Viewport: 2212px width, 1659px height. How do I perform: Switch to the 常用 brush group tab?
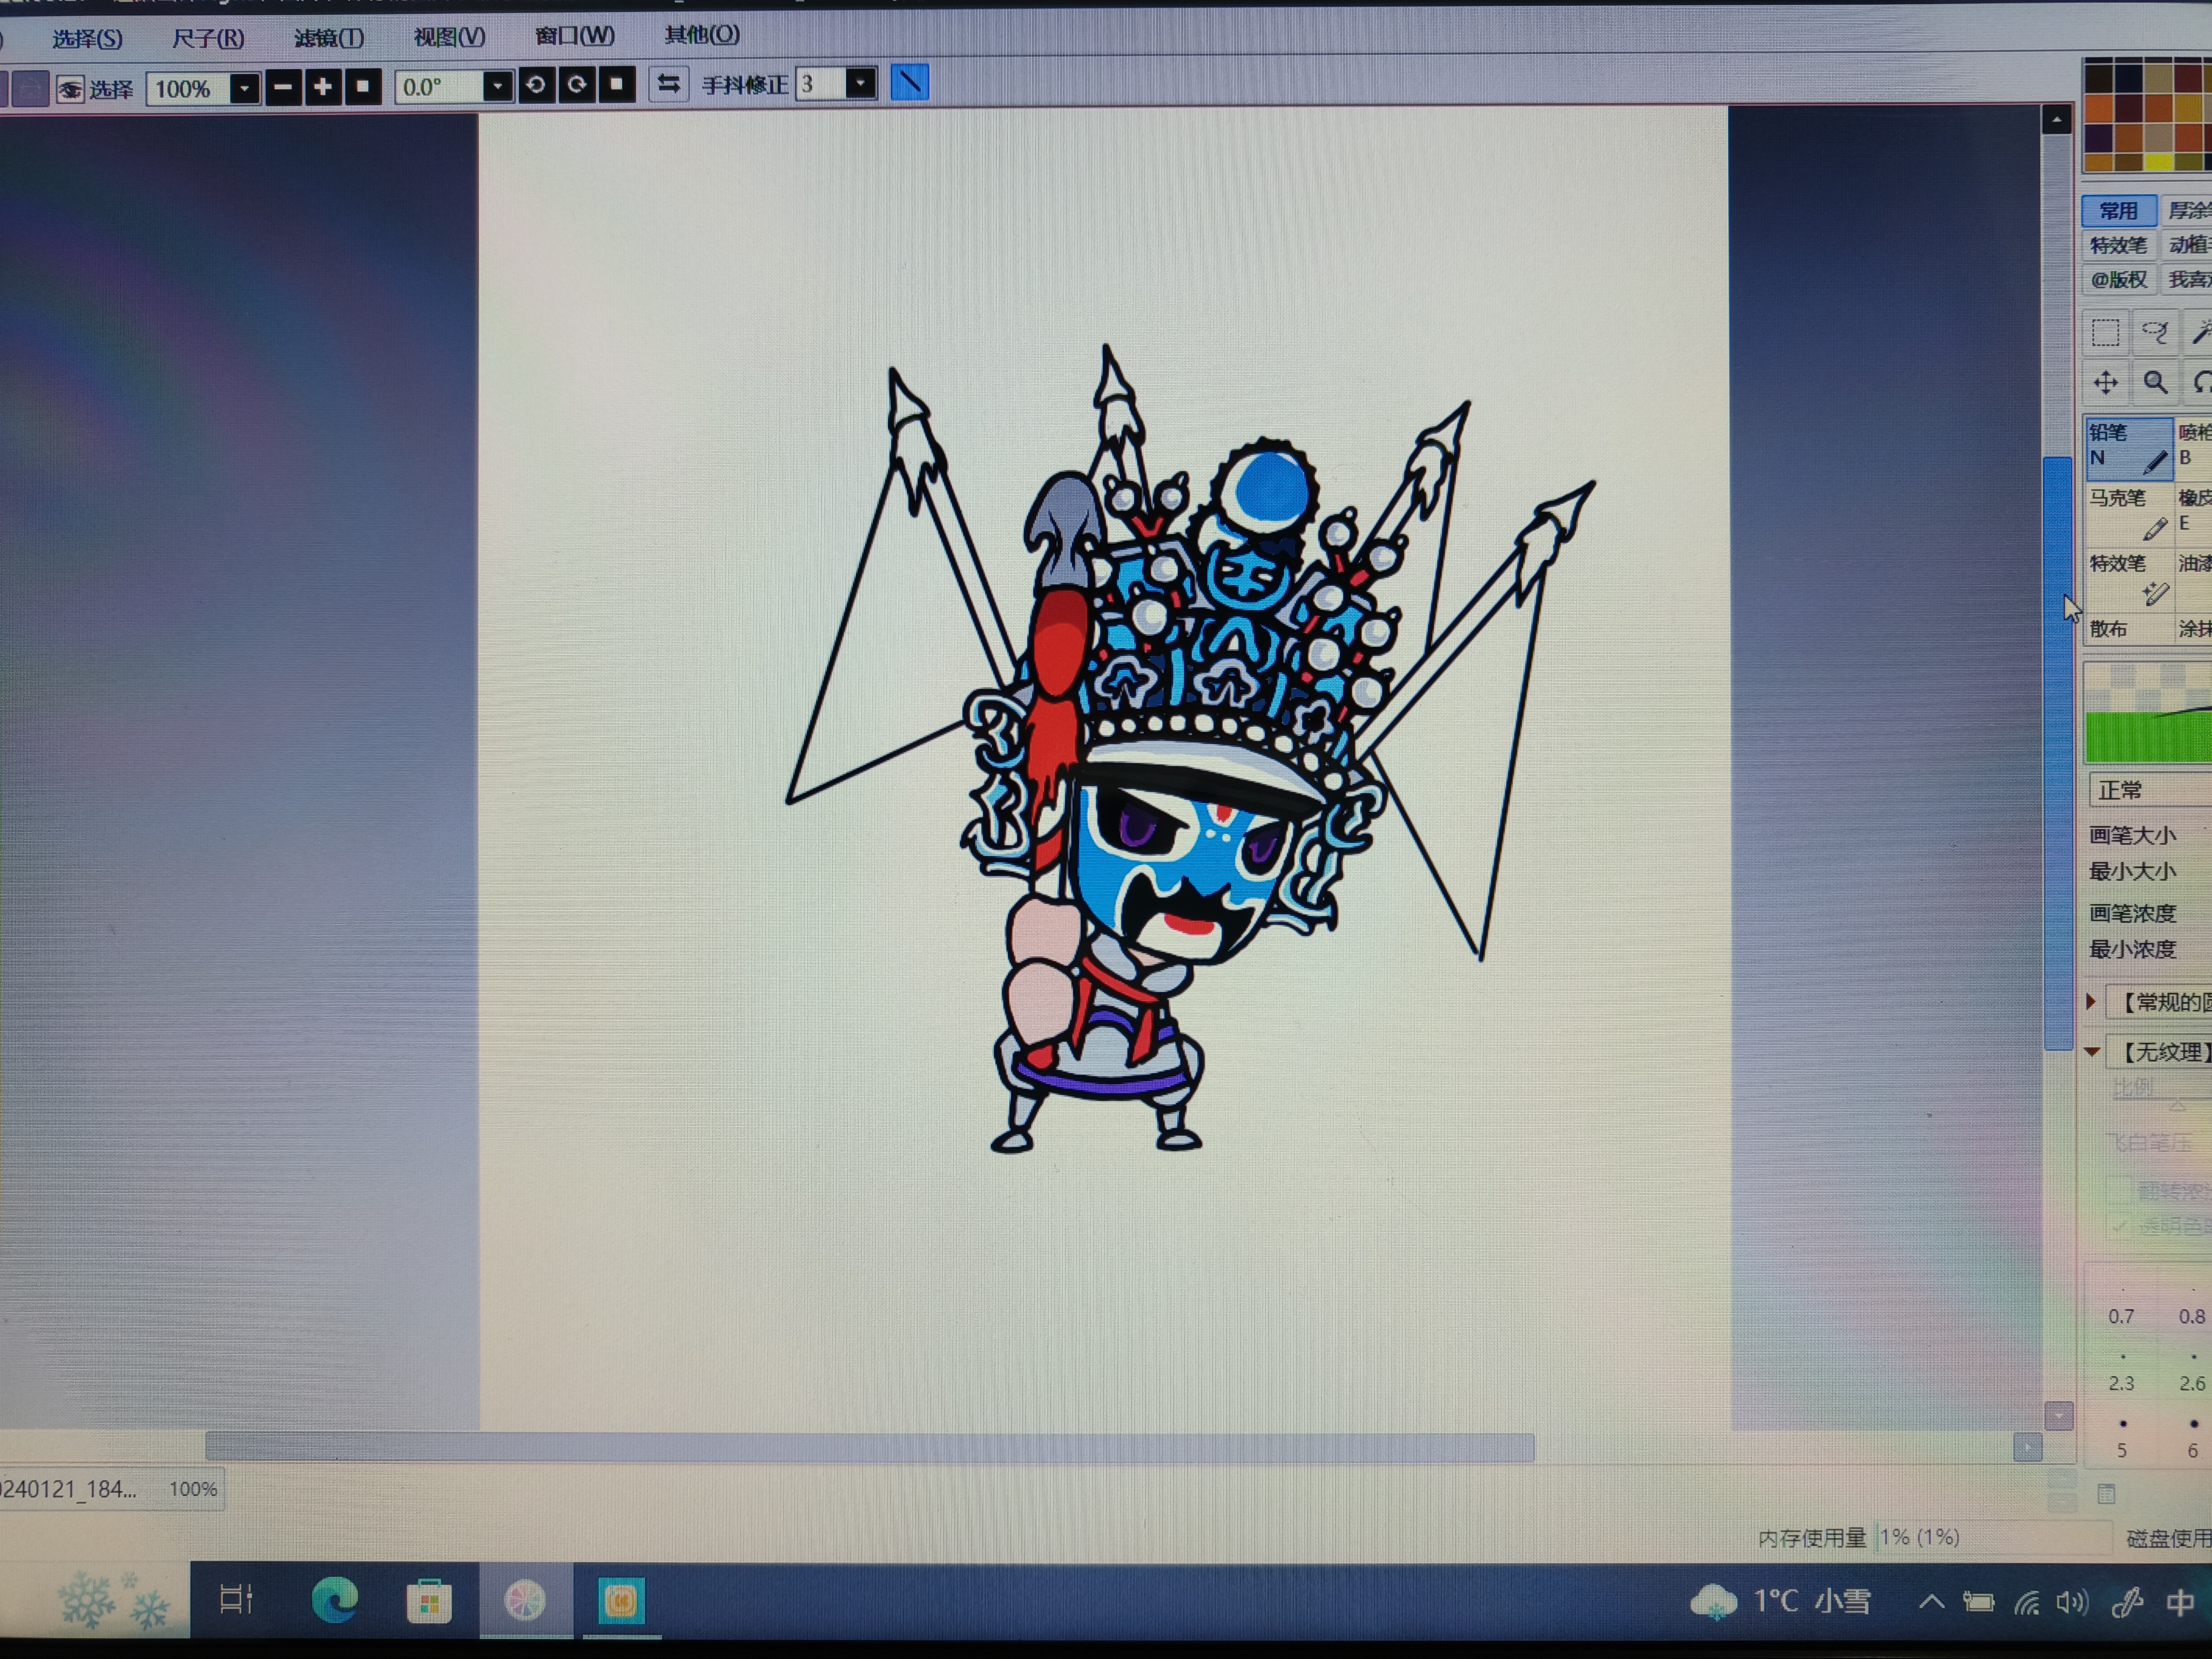point(2118,211)
